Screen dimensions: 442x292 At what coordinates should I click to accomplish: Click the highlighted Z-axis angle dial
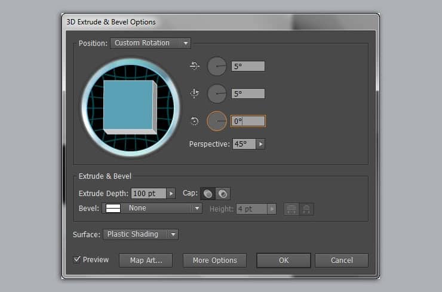click(217, 121)
